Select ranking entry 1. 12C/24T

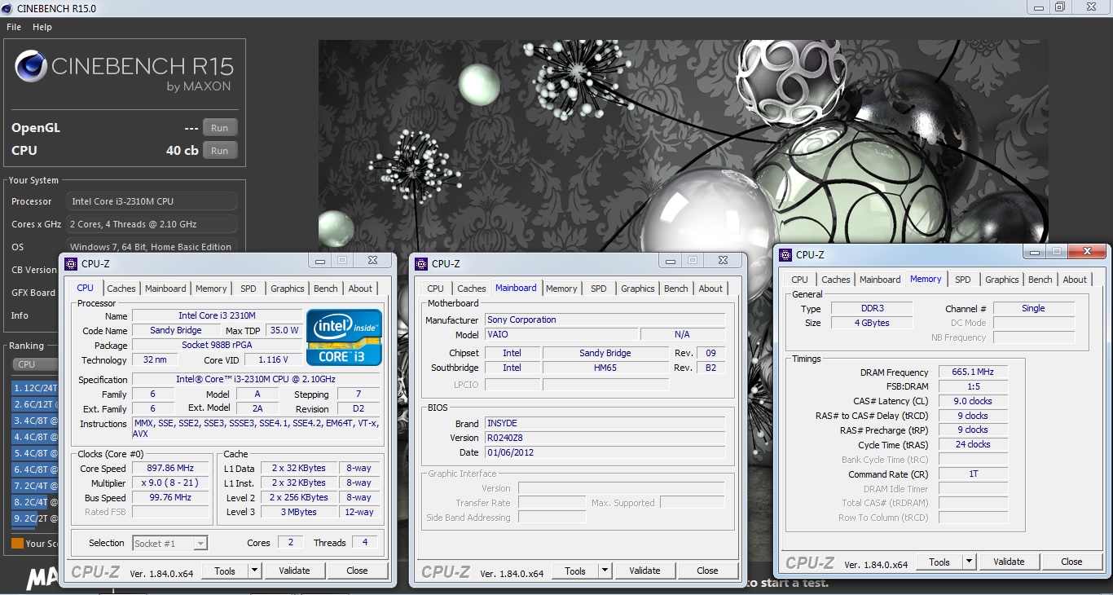(x=35, y=388)
